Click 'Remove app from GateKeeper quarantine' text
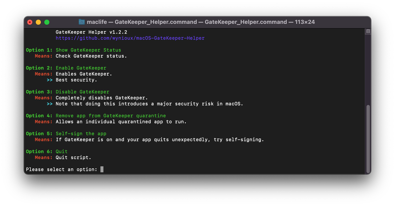 pyautogui.click(x=111, y=116)
